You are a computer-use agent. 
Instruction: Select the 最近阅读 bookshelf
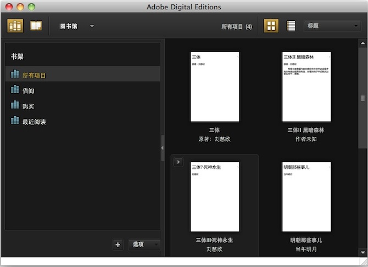(x=82, y=121)
